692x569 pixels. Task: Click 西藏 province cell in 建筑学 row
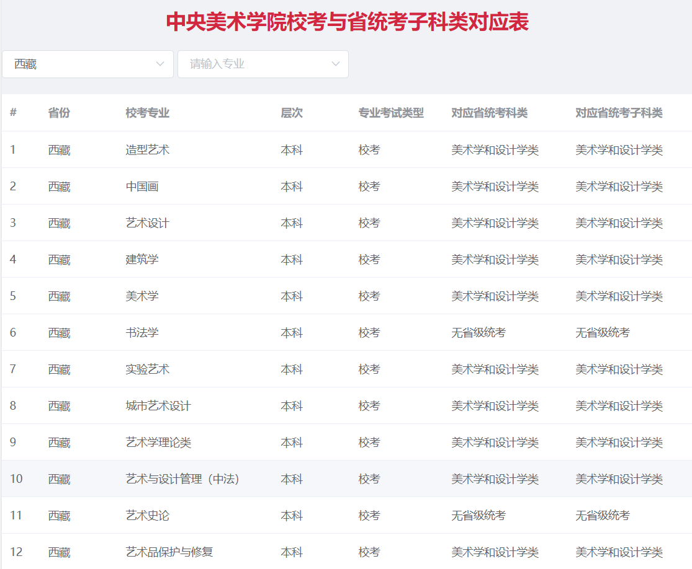coord(59,260)
